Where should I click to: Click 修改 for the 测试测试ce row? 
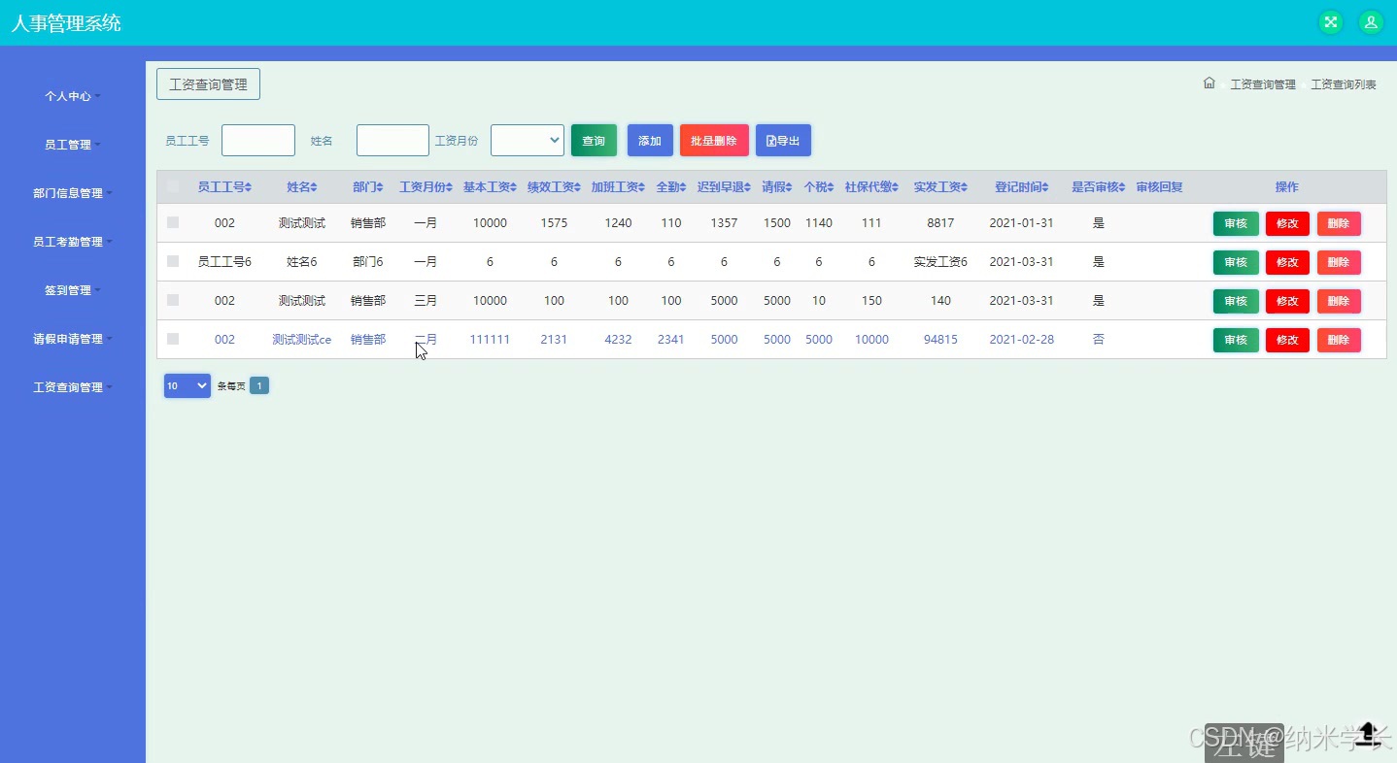coord(1287,340)
